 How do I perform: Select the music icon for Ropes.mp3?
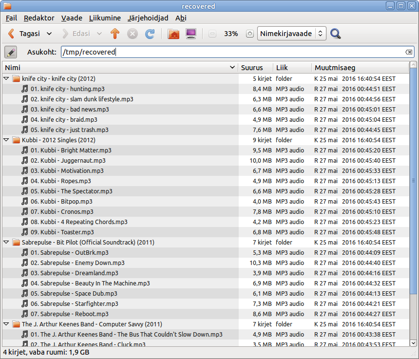coord(24,181)
